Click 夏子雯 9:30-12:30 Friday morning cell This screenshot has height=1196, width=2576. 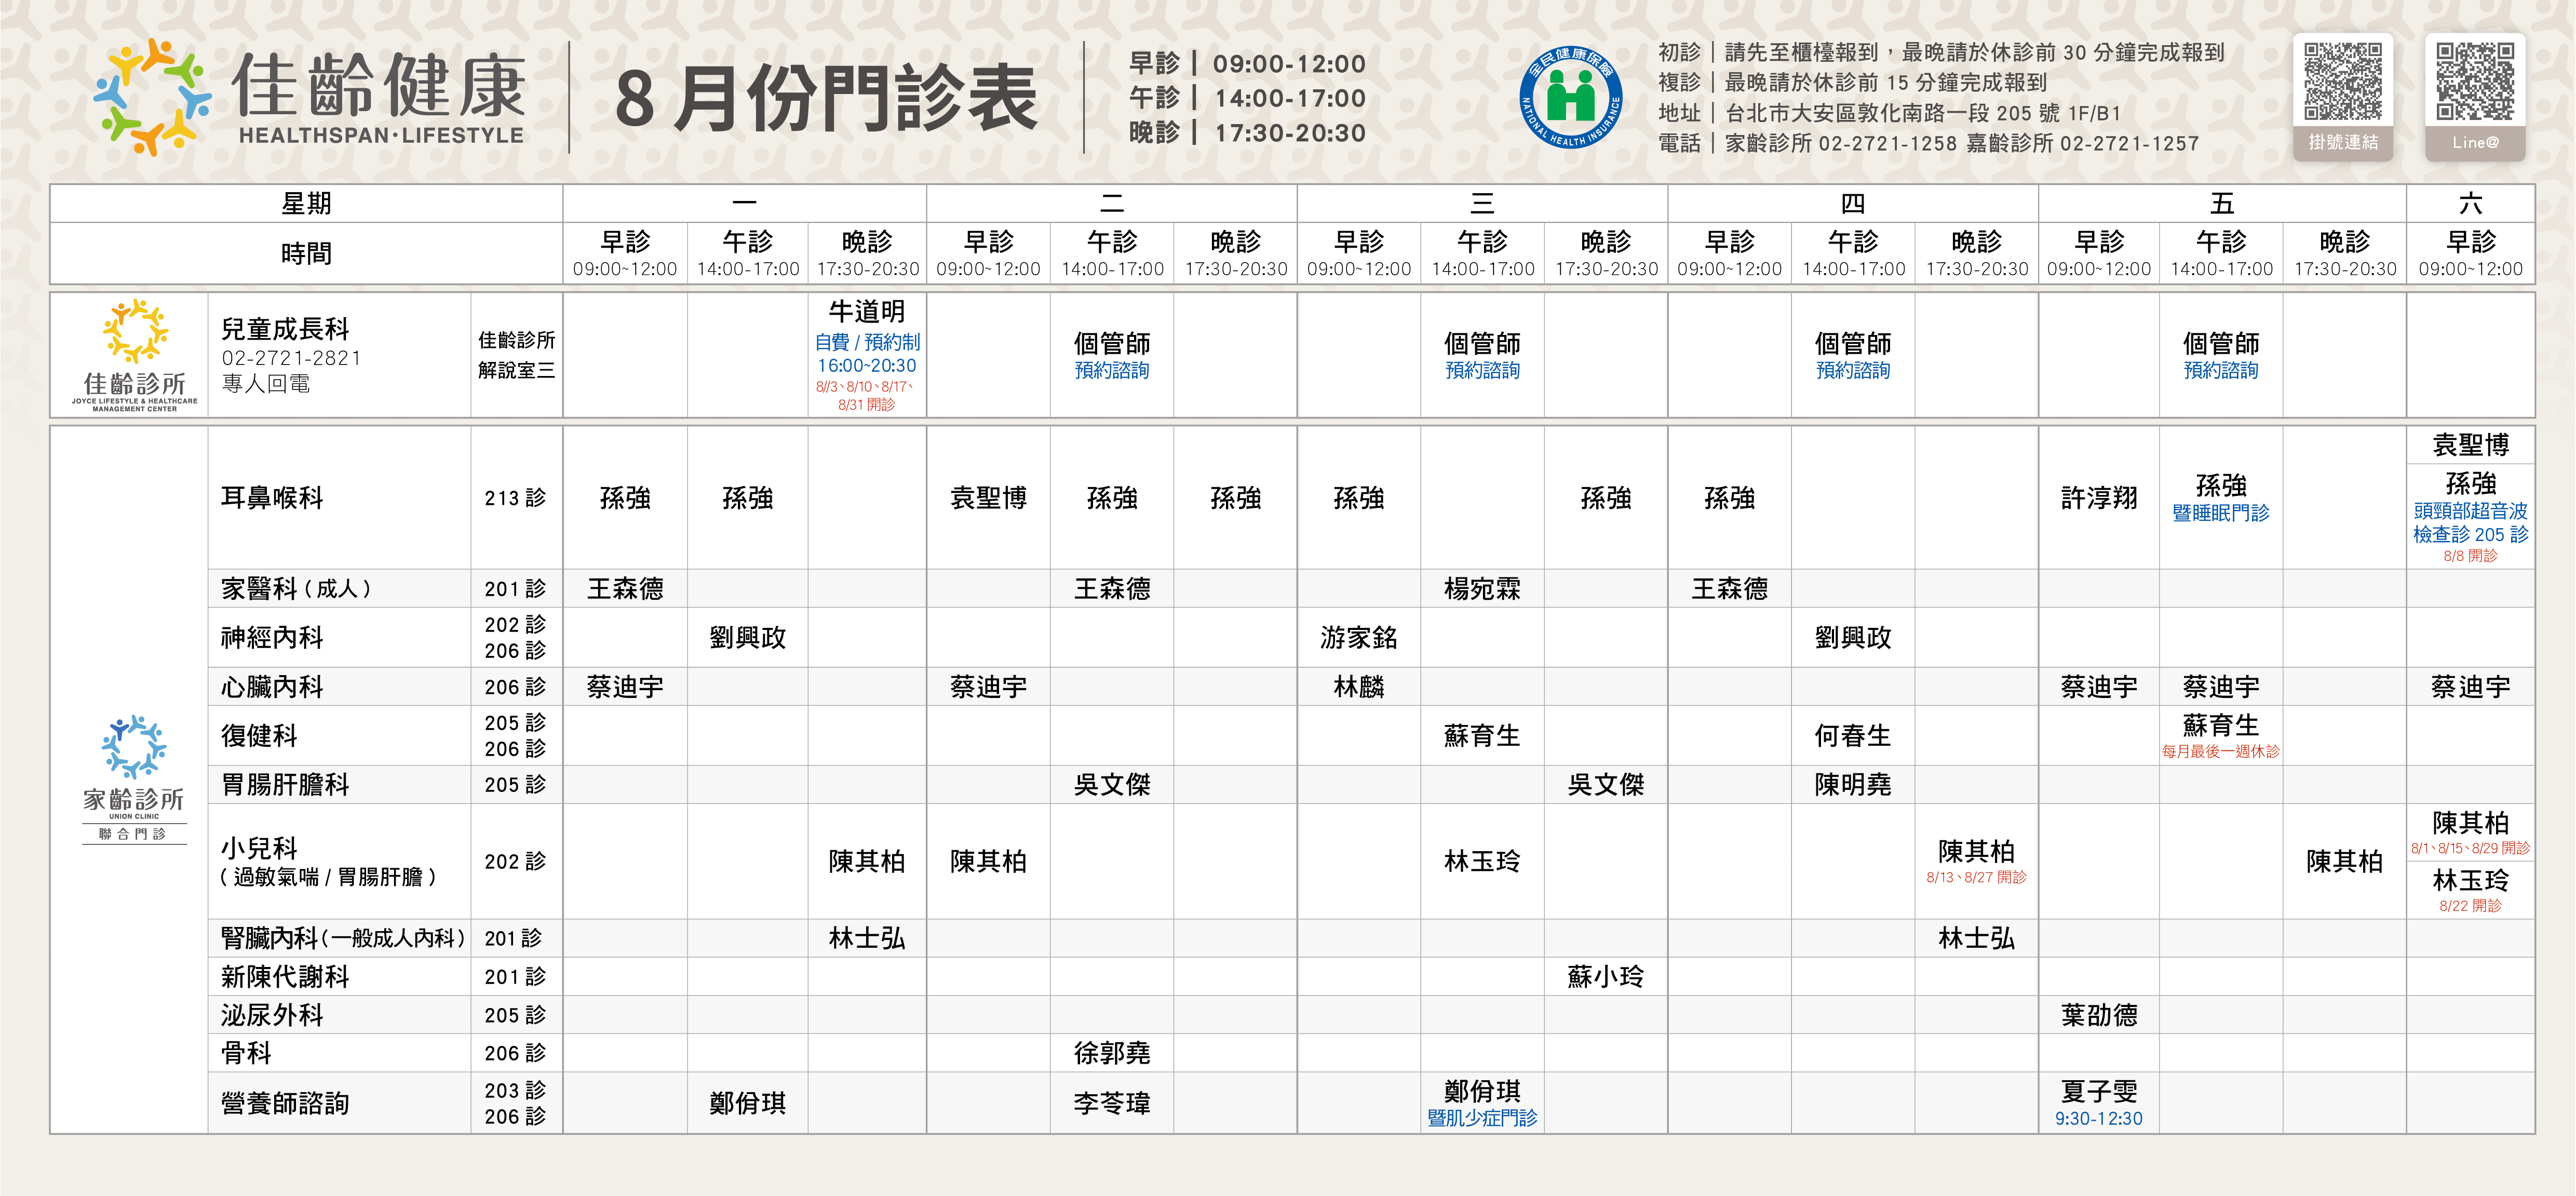pyautogui.click(x=2099, y=1103)
